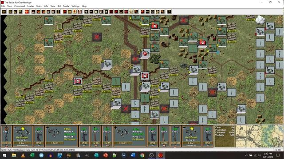
Task: Open the Leader menu
Action: pos(31,6)
